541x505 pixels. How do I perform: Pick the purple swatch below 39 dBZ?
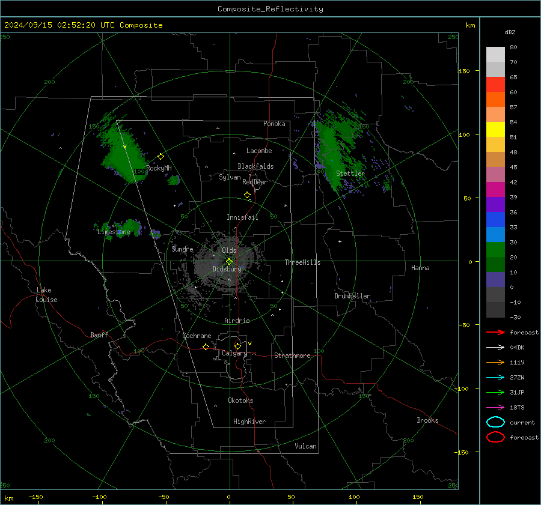(495, 205)
